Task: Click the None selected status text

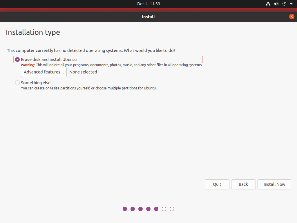Action: (83, 72)
